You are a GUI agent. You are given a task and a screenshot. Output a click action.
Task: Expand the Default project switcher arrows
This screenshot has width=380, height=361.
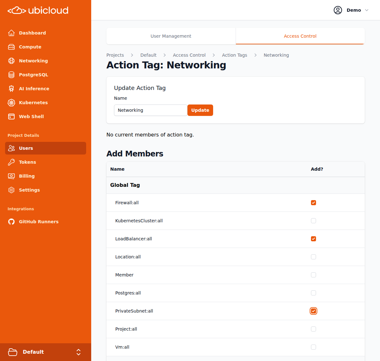click(x=79, y=352)
